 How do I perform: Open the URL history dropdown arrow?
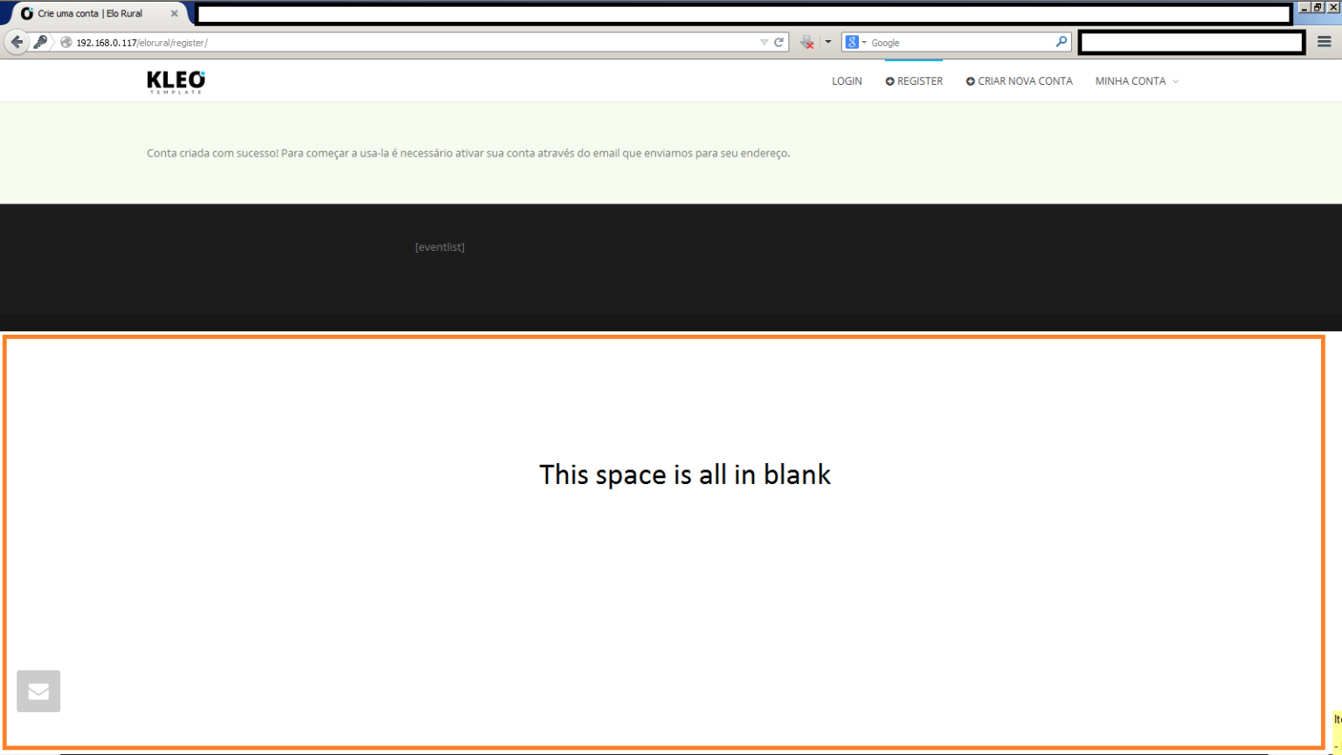pos(764,42)
